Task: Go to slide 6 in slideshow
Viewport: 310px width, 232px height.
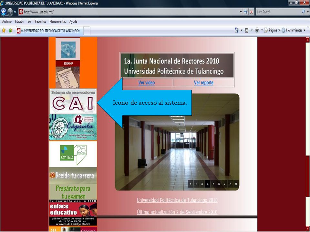Action: (219, 184)
